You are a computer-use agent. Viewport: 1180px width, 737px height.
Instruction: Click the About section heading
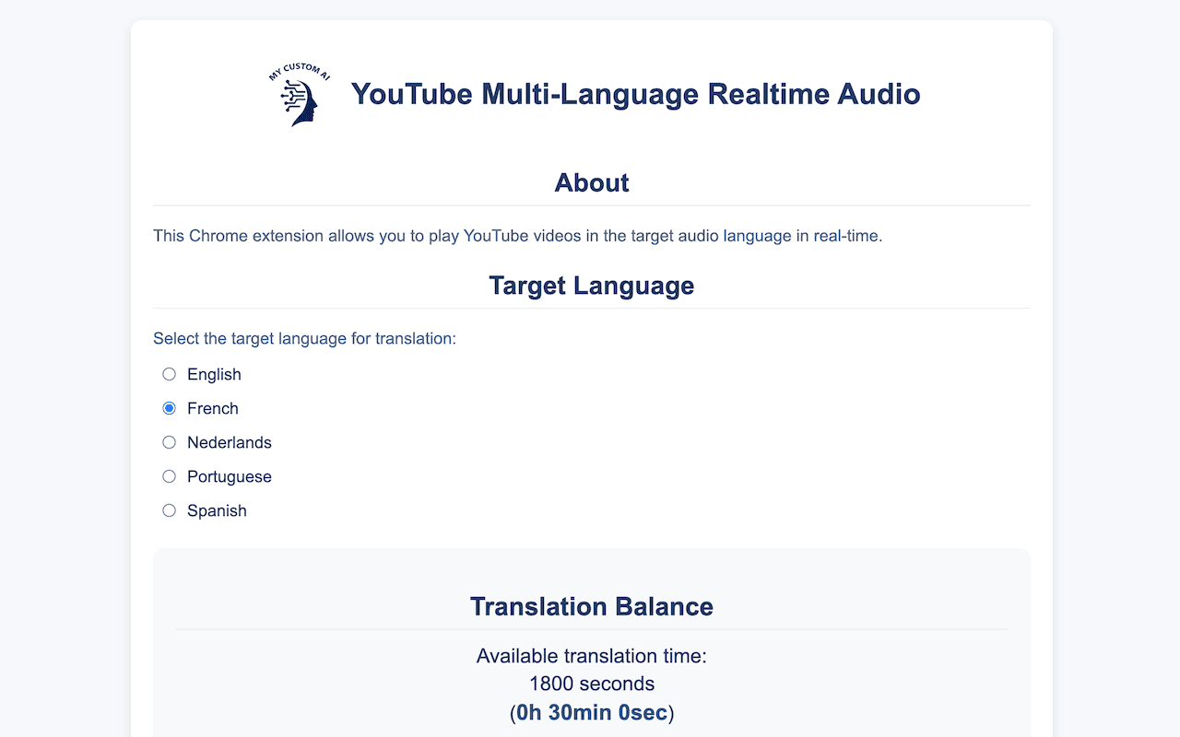[591, 183]
